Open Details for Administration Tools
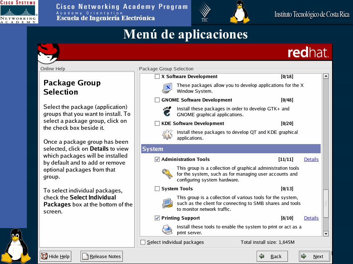353x264 pixels. click(311, 159)
